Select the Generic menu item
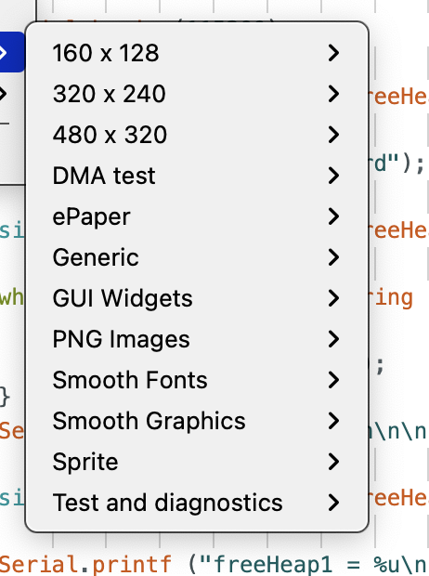Viewport: 429px width, 576px height. point(197,257)
